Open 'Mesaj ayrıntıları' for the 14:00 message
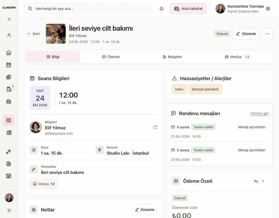This screenshot has width=279, height=218. [x=252, y=127]
